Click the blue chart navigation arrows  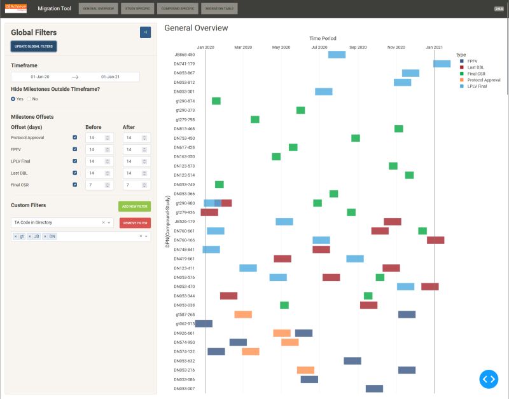(489, 379)
